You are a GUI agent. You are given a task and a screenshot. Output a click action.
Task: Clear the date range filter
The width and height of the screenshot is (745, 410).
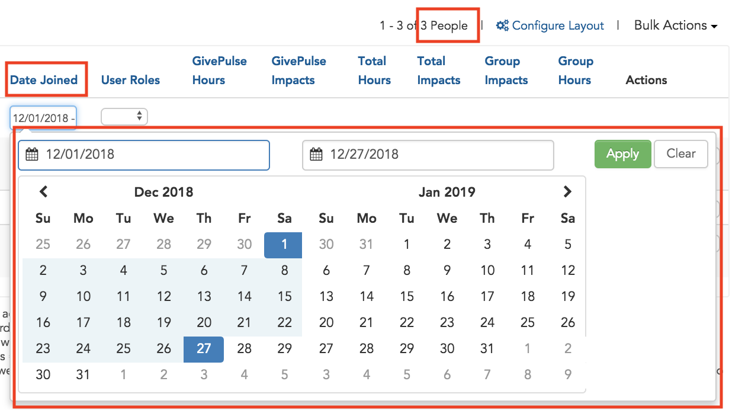tap(681, 154)
